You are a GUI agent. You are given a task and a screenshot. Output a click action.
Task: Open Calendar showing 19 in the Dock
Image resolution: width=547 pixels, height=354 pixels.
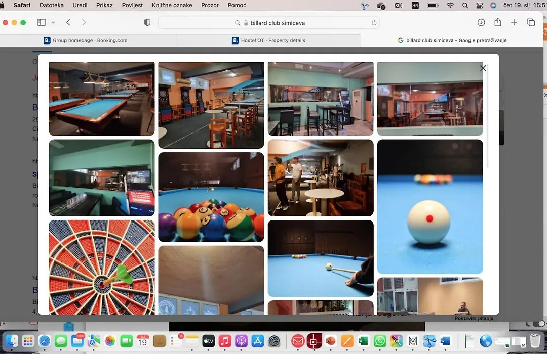[143, 341]
